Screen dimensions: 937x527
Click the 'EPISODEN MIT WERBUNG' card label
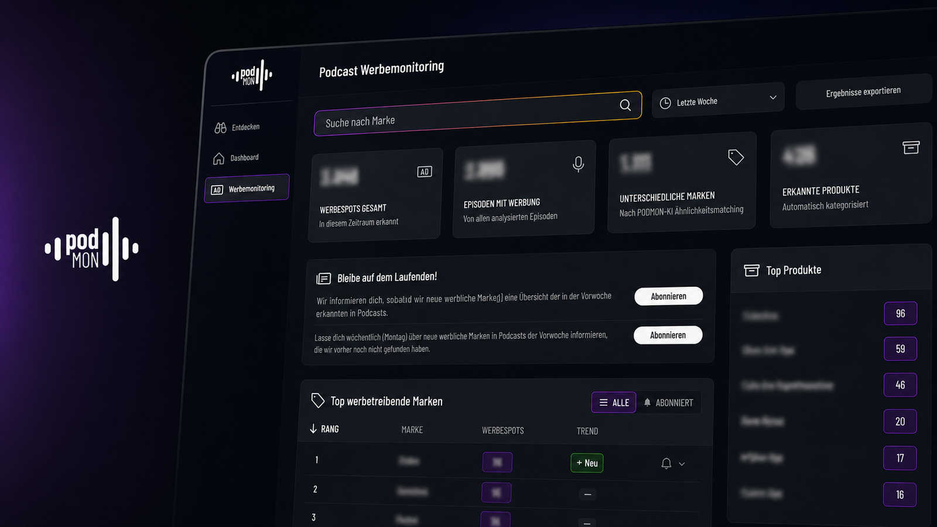tap(502, 203)
